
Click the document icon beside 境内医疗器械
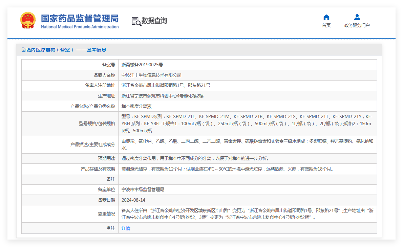click(23, 50)
